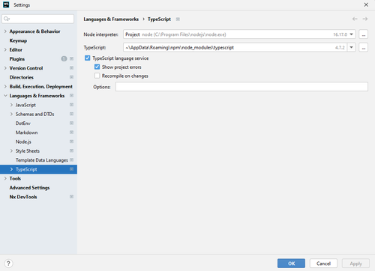Image resolution: width=375 pixels, height=271 pixels.
Task: Click Languages & Frameworks breadcrumb
Action: [x=111, y=19]
